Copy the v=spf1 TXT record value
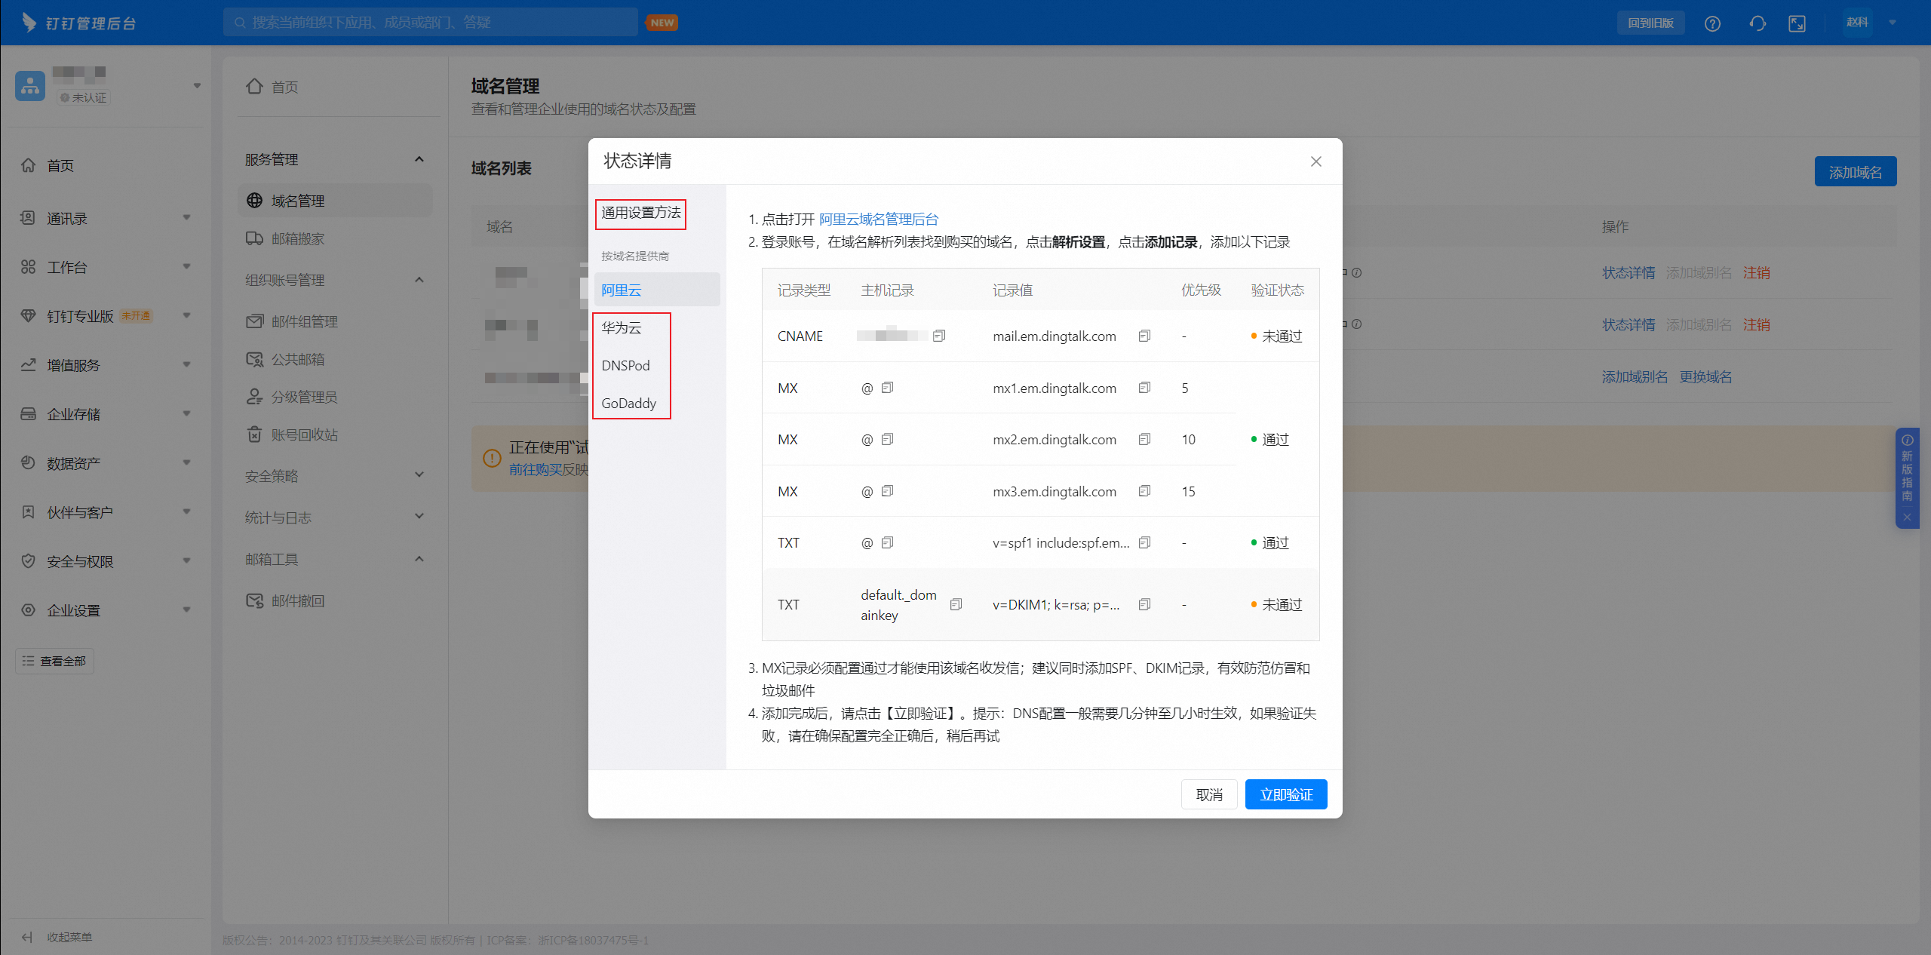The width and height of the screenshot is (1931, 955). (1144, 542)
